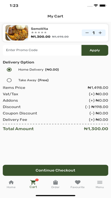The image size is (111, 198).
Task: Focus the Enter Promo Code field
Action: pyautogui.click(x=42, y=50)
